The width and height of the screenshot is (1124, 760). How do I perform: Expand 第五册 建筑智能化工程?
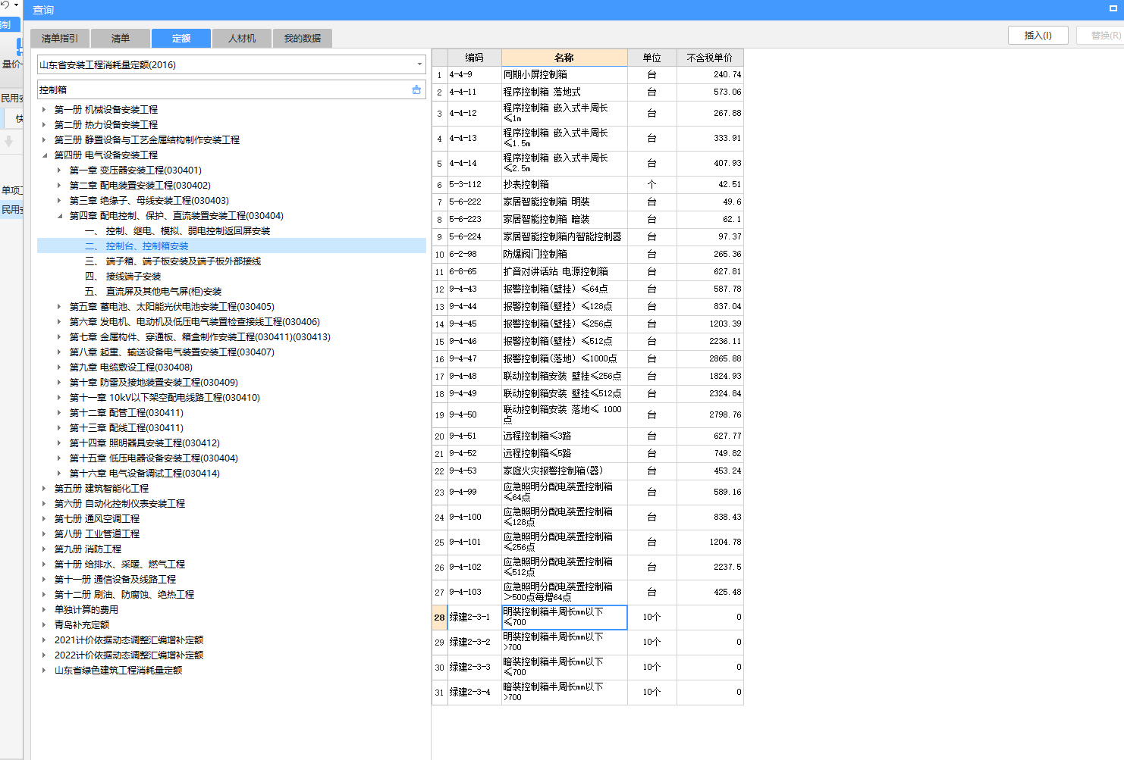click(x=45, y=488)
